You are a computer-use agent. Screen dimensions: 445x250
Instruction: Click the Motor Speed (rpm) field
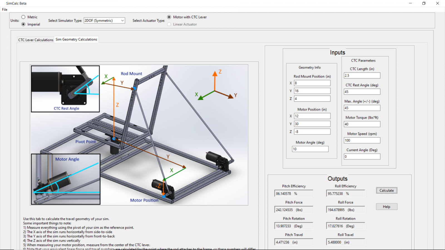(362, 141)
